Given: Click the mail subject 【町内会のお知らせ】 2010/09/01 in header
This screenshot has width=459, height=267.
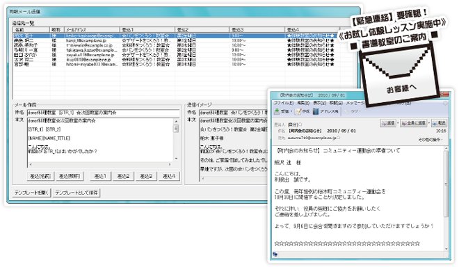Looking at the screenshot, I should click(x=322, y=131).
